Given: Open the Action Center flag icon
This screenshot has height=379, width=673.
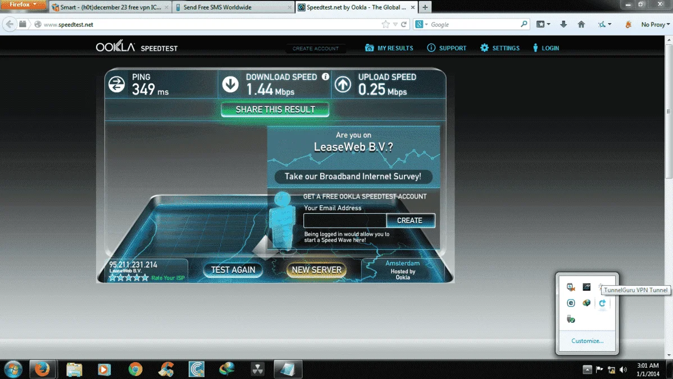Looking at the screenshot, I should (599, 369).
